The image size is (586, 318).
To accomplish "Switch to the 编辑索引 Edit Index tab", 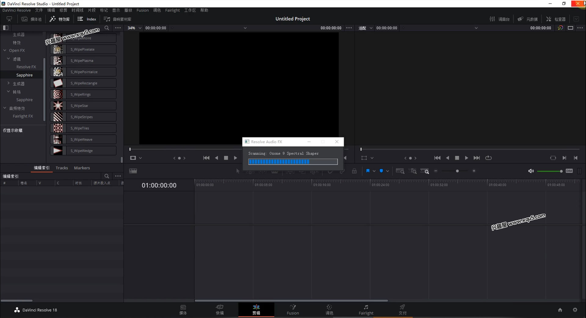I will (42, 168).
